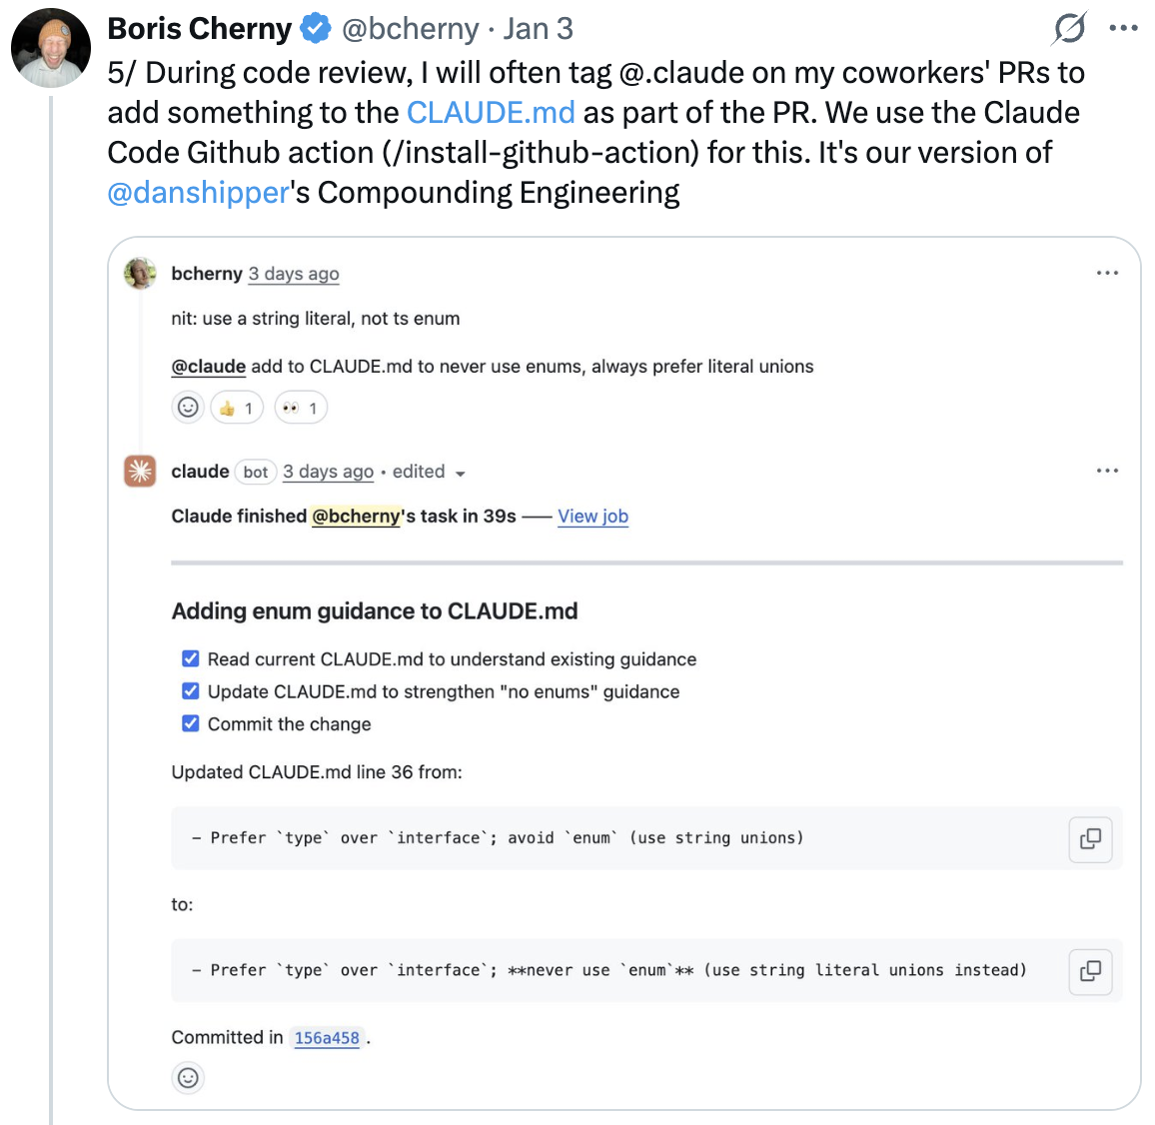Click the '3 days ago' timestamp link

coord(293,273)
